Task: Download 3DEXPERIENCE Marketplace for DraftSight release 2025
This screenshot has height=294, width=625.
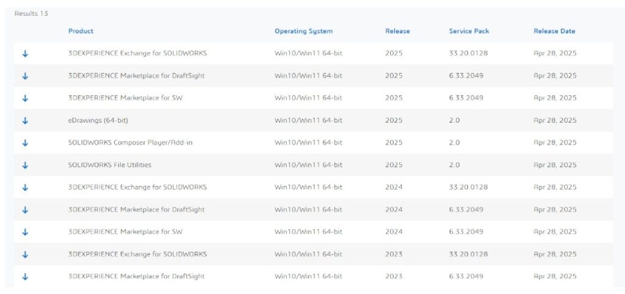Action: (25, 76)
